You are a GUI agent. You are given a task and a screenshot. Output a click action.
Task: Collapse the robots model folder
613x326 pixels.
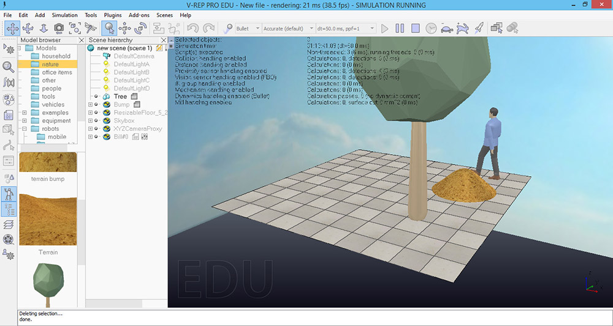[25, 128]
